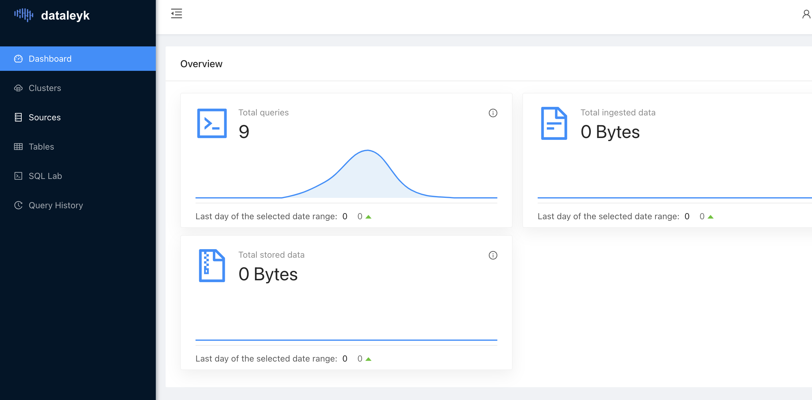Image resolution: width=812 pixels, height=400 pixels.
Task: Open the Clusters page
Action: (x=45, y=88)
